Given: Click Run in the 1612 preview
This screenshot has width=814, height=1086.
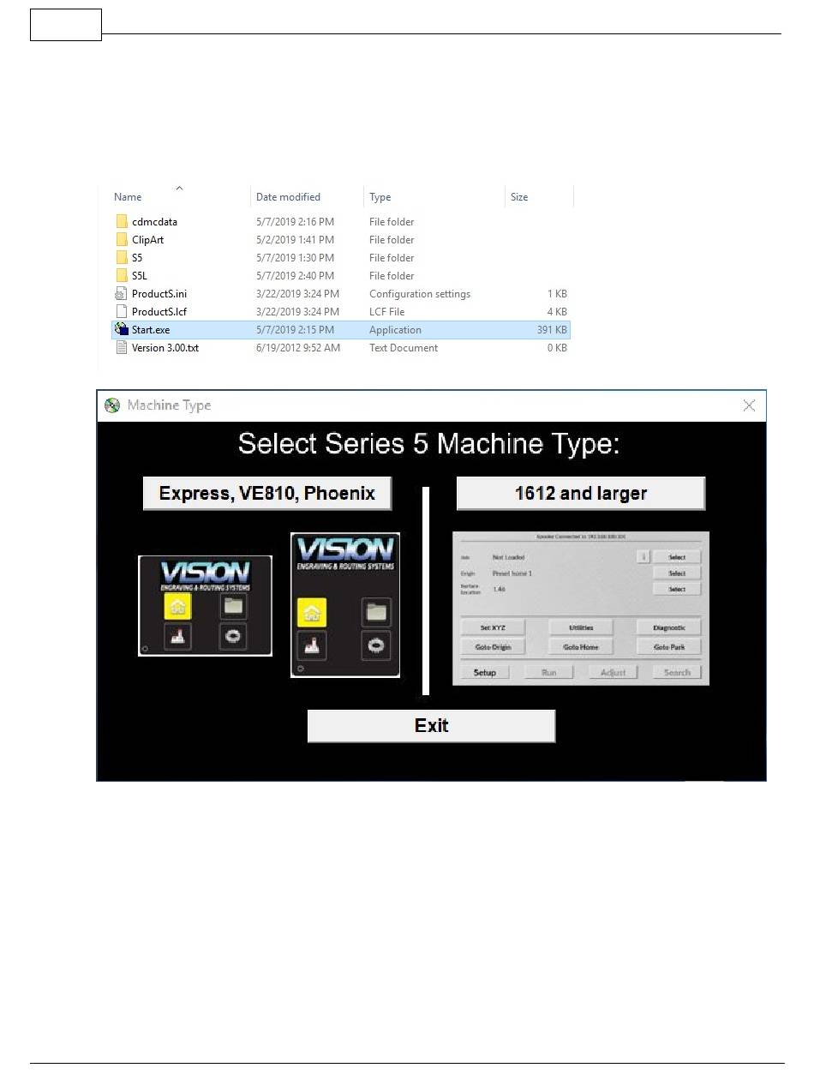Looking at the screenshot, I should click(549, 673).
